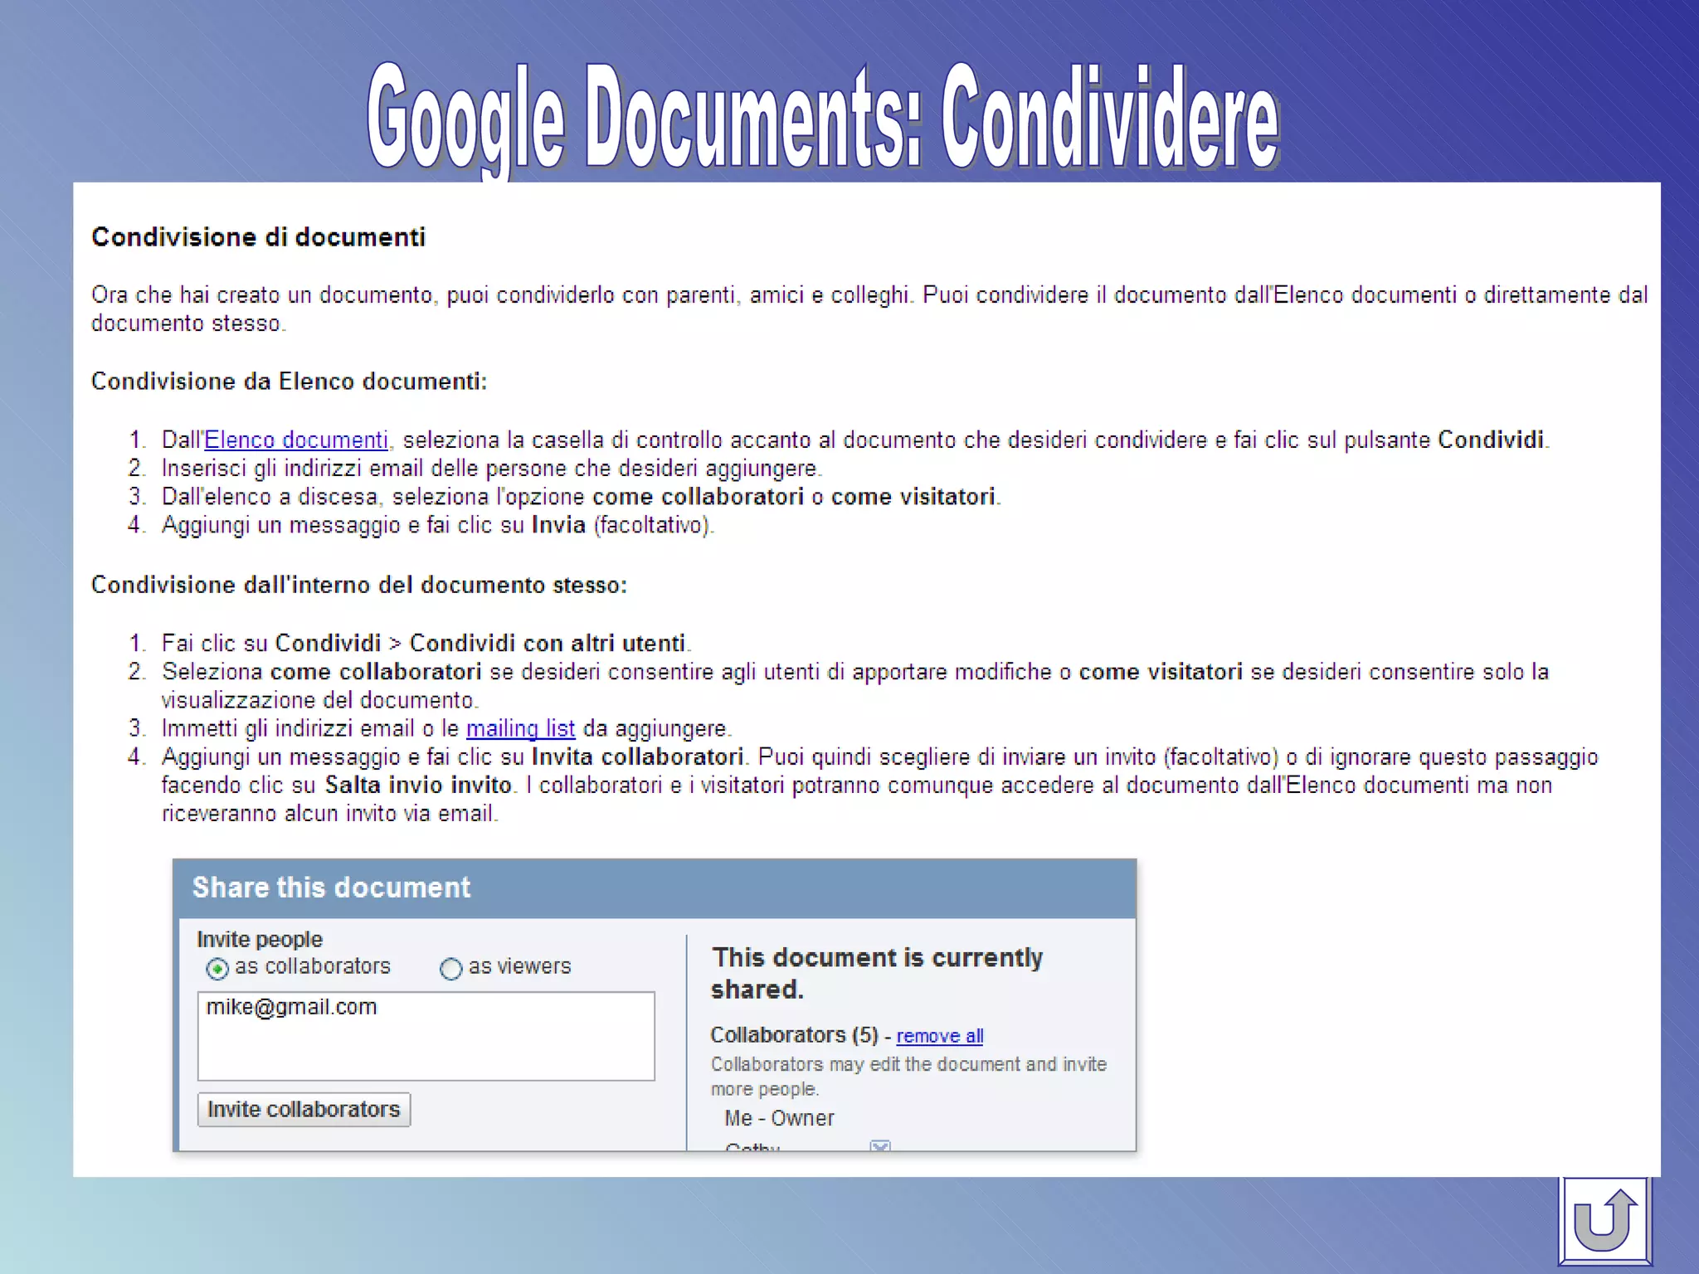Click the 'This document is currently shared.' text
The width and height of the screenshot is (1699, 1274).
(x=877, y=973)
